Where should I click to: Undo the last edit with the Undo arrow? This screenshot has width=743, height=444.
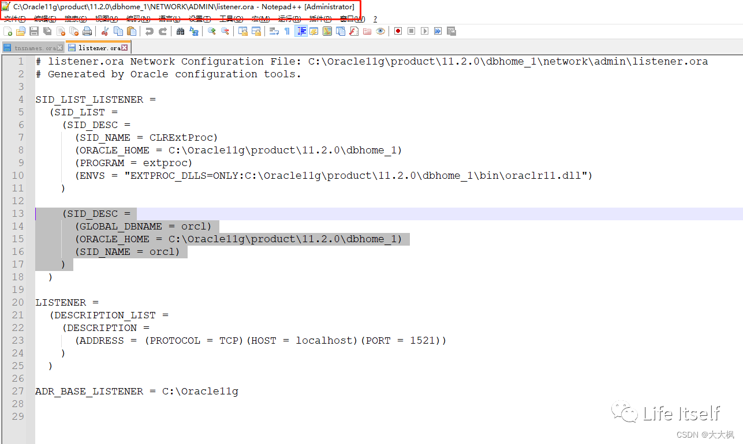(x=149, y=31)
